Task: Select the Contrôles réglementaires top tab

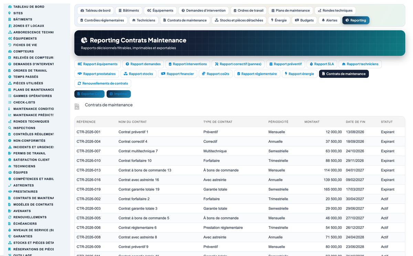Action: [102, 20]
